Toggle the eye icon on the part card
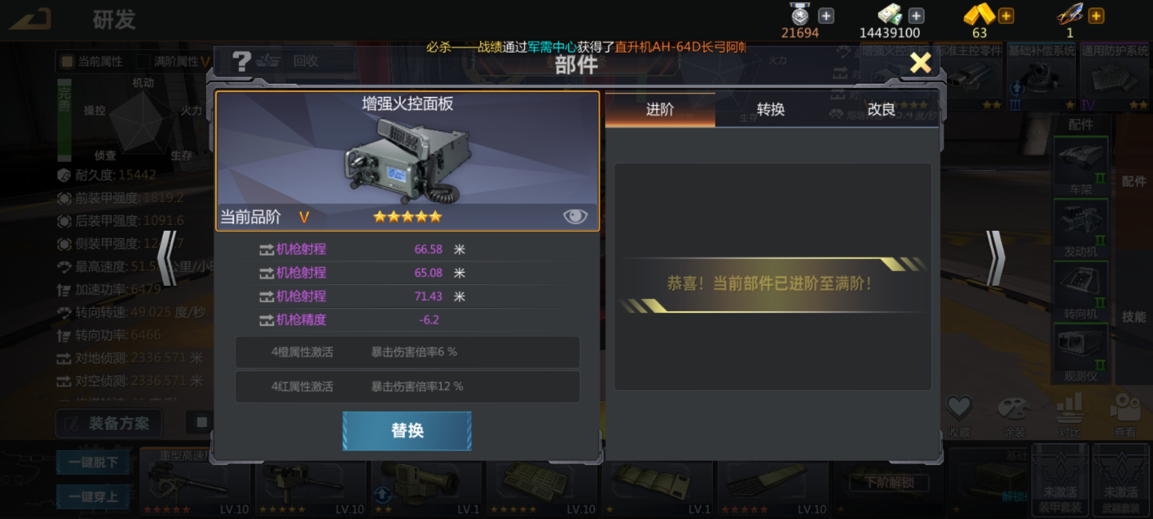1153x519 pixels. pyautogui.click(x=575, y=216)
